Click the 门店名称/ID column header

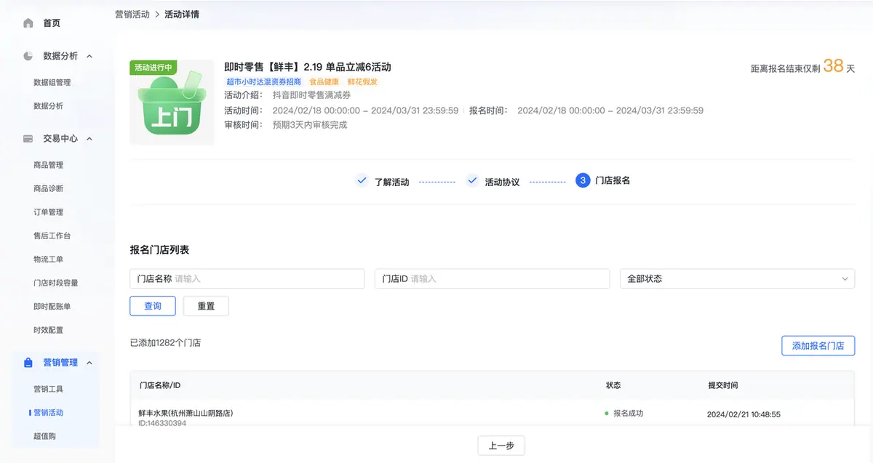click(x=159, y=385)
